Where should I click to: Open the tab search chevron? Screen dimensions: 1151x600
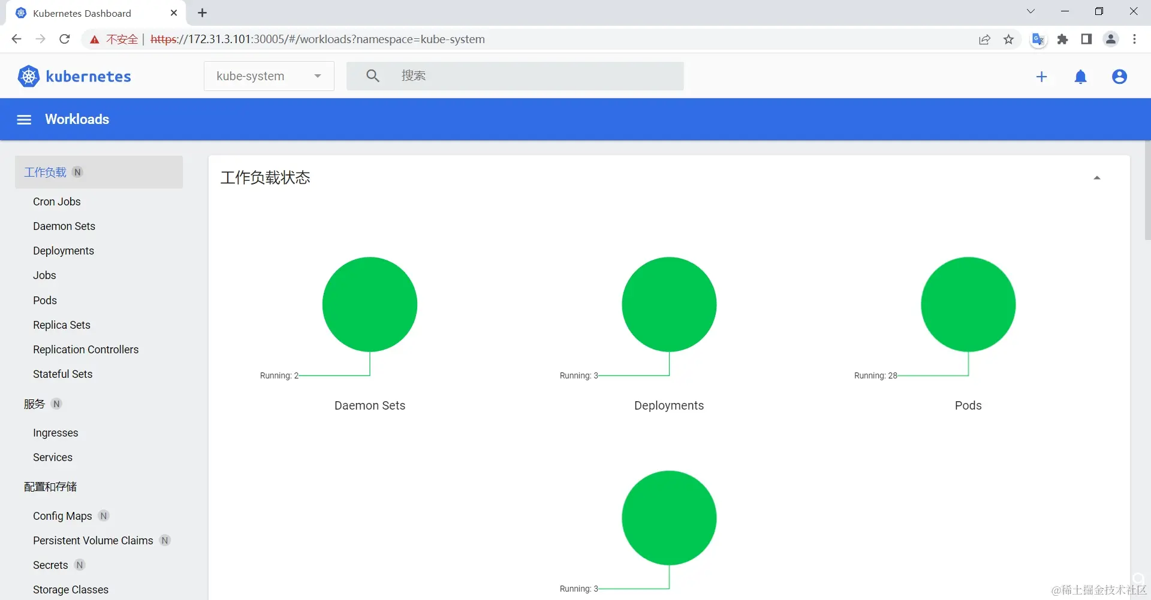click(x=1031, y=11)
